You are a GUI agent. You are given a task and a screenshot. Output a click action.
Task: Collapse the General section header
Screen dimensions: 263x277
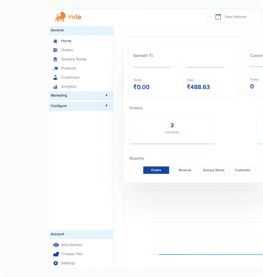81,30
